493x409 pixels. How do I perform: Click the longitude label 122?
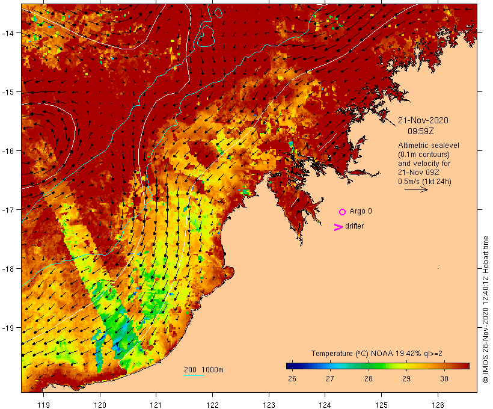[x=213, y=405]
